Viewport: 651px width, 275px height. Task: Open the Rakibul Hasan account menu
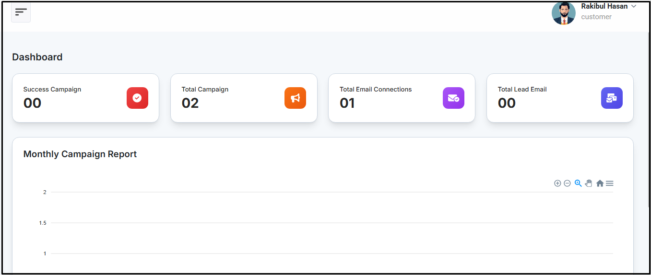click(604, 7)
